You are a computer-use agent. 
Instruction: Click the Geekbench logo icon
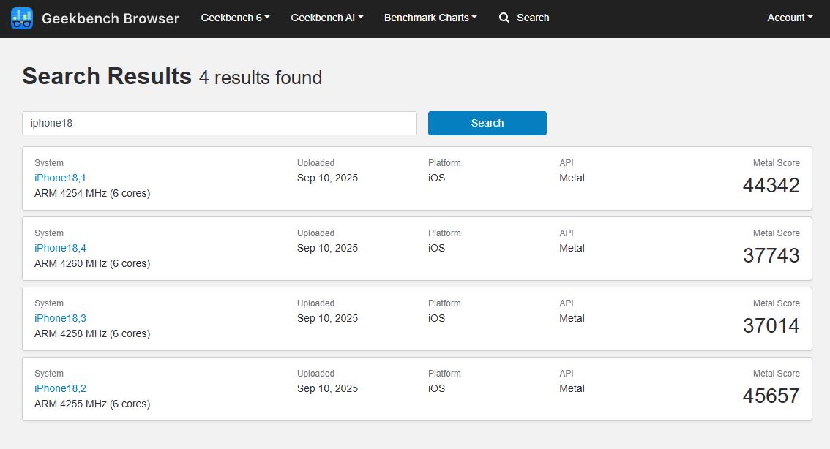[22, 18]
